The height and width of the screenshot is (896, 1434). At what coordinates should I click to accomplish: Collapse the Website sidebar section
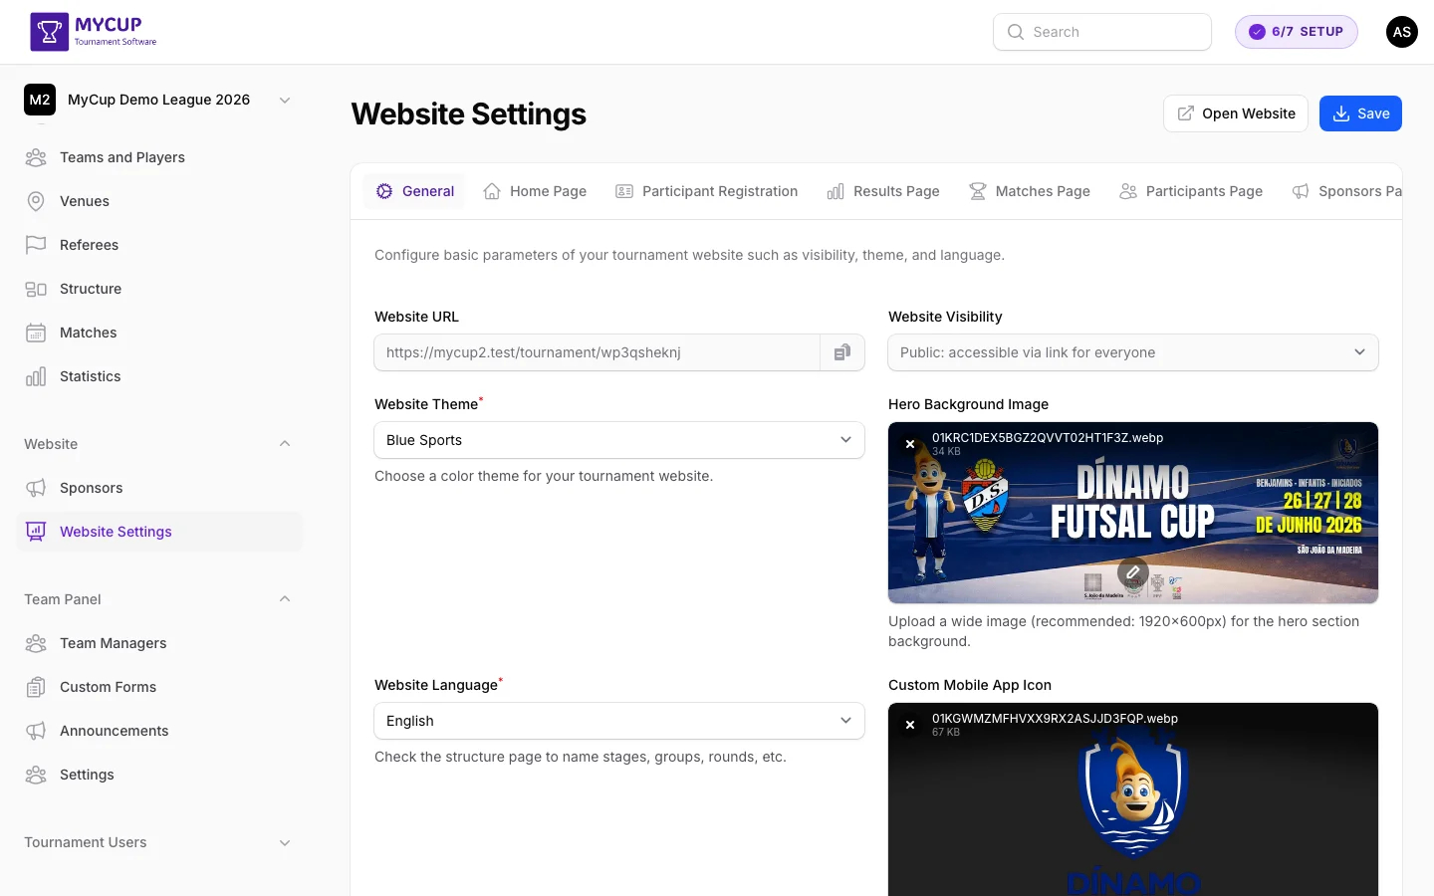pyautogui.click(x=285, y=444)
